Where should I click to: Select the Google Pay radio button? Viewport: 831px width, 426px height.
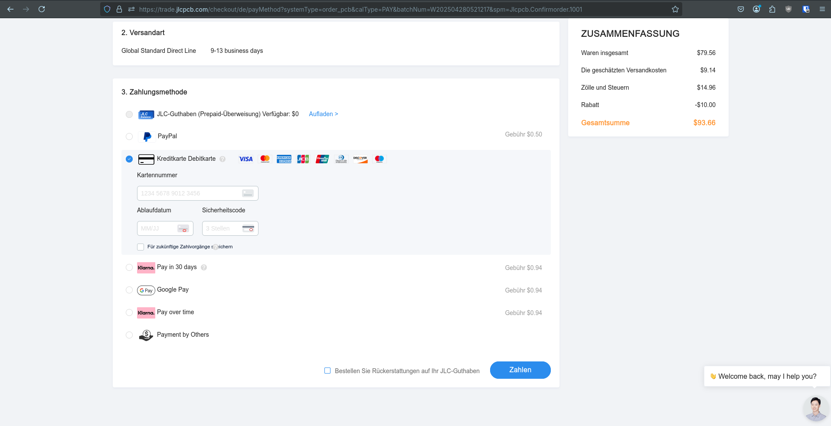[x=129, y=290]
